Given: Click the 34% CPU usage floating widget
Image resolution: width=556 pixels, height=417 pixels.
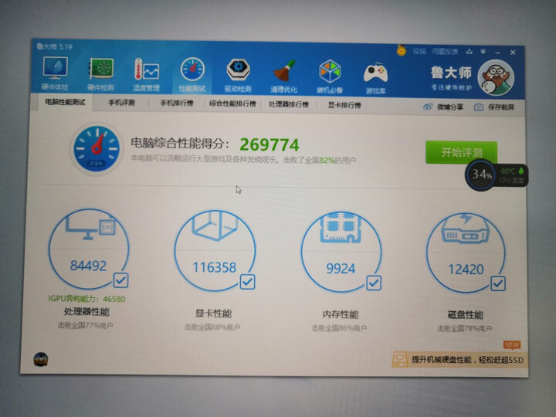Looking at the screenshot, I should 480,175.
